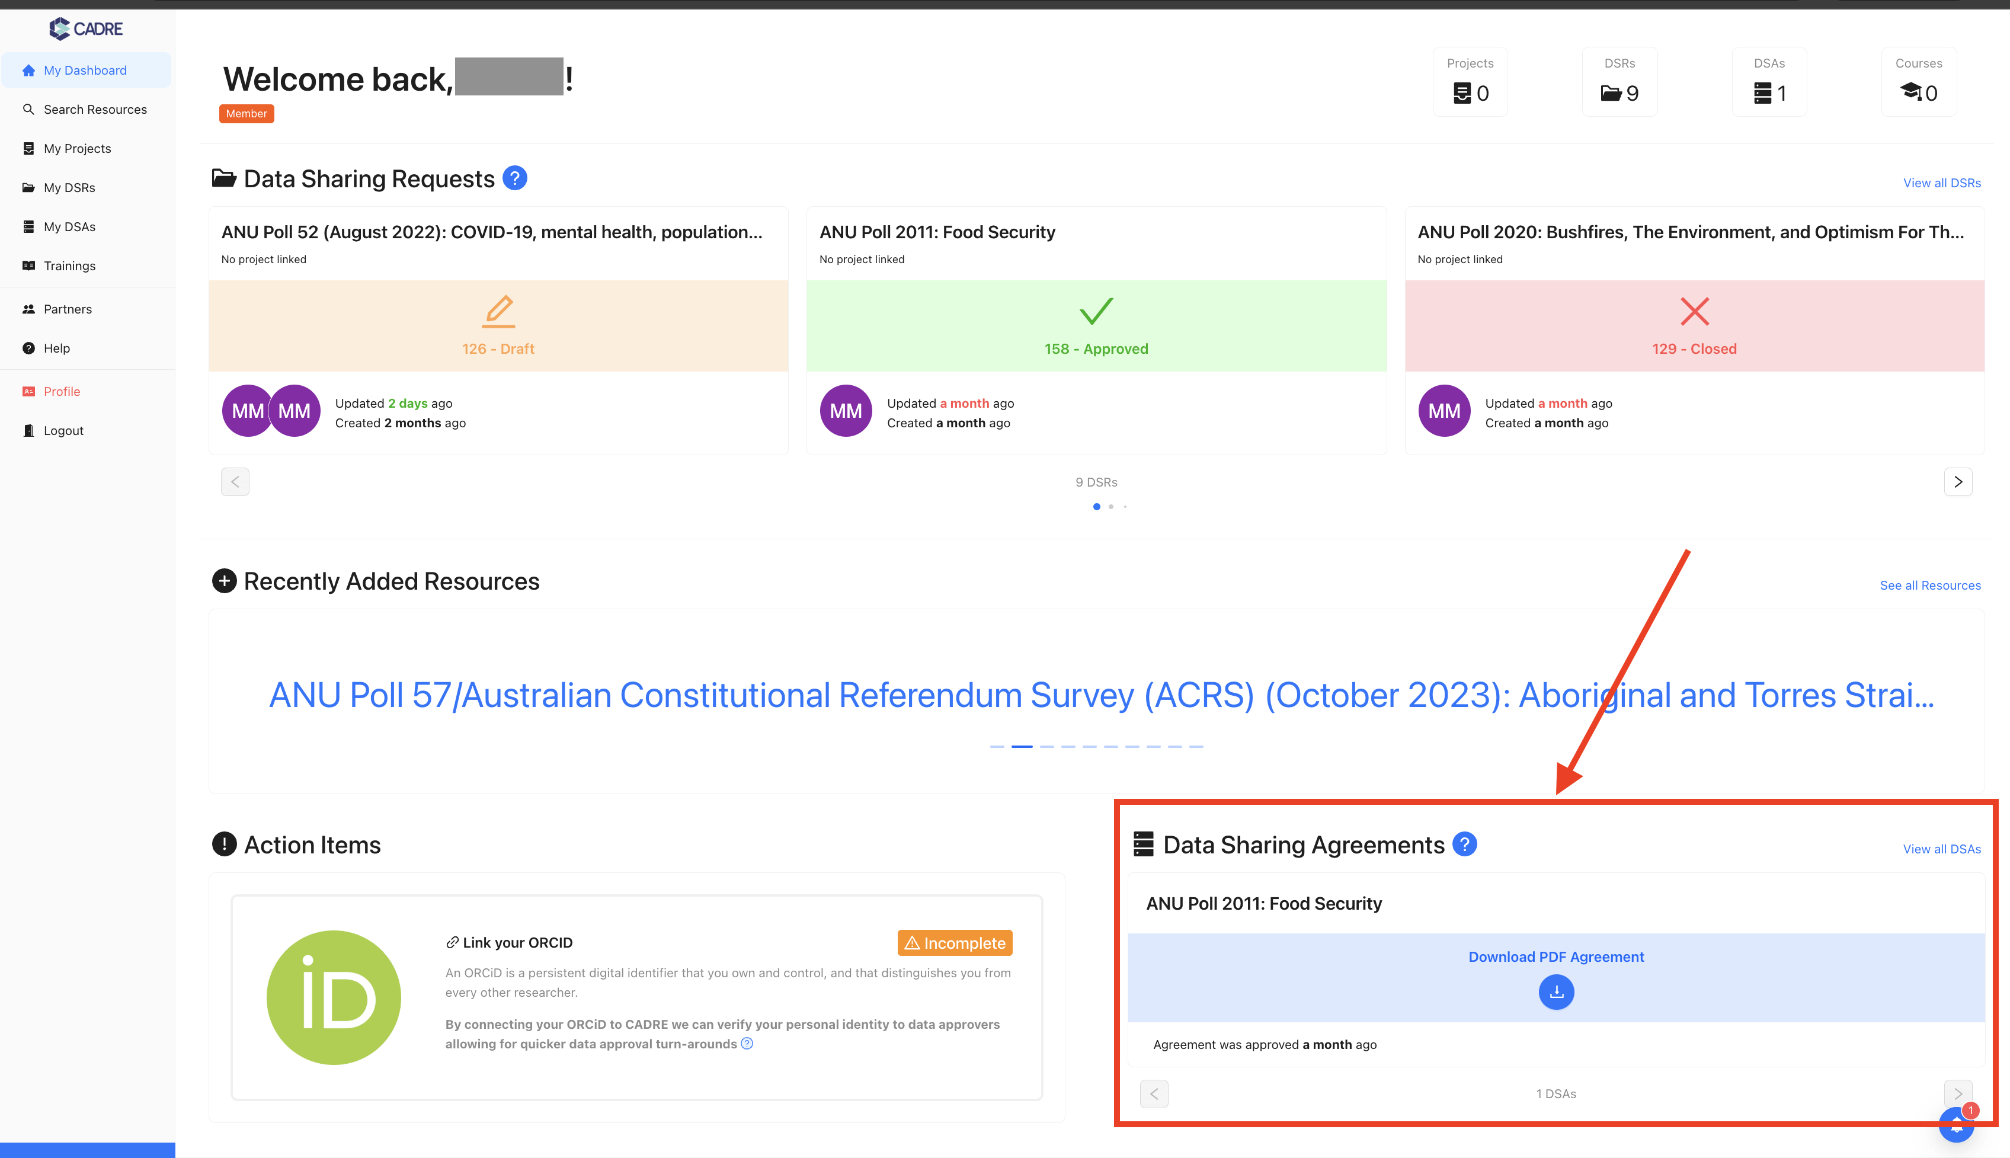Open ANU Poll 57 resource title link
This screenshot has width=2010, height=1158.
point(1101,695)
